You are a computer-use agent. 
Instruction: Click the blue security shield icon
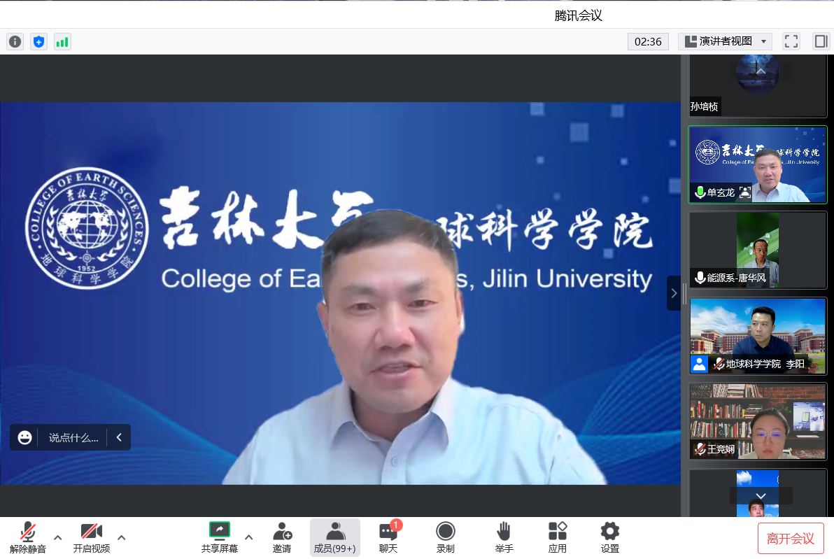pyautogui.click(x=38, y=42)
